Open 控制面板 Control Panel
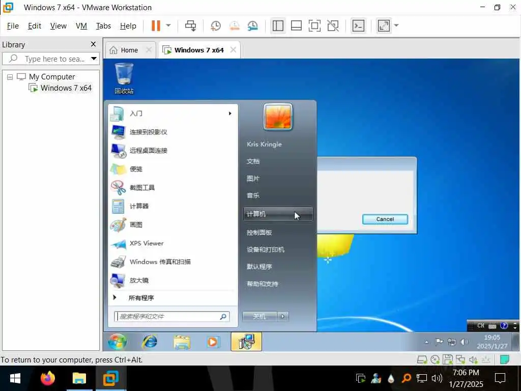 259,233
